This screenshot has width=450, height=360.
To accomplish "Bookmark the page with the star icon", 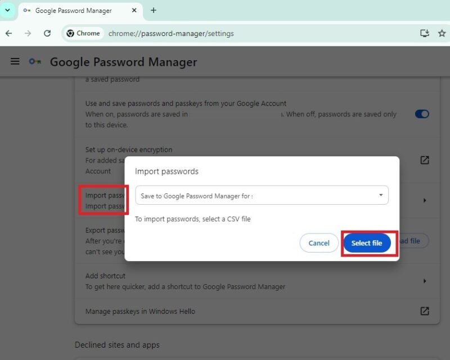I will (x=442, y=33).
